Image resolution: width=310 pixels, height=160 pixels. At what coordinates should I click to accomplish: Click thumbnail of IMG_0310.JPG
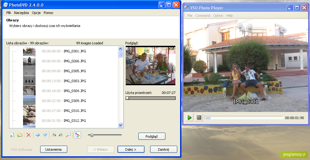29,111
